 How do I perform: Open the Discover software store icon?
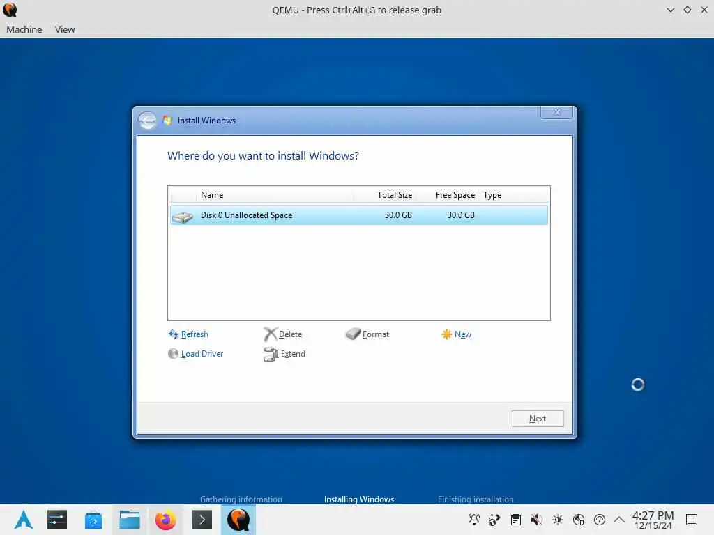click(93, 520)
